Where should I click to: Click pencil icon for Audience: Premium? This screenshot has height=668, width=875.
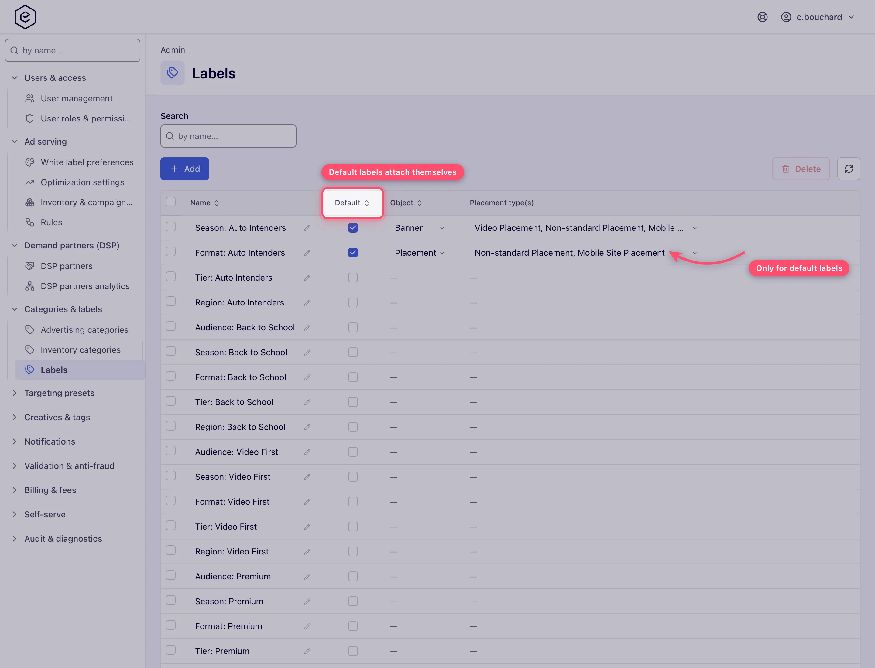[307, 577]
